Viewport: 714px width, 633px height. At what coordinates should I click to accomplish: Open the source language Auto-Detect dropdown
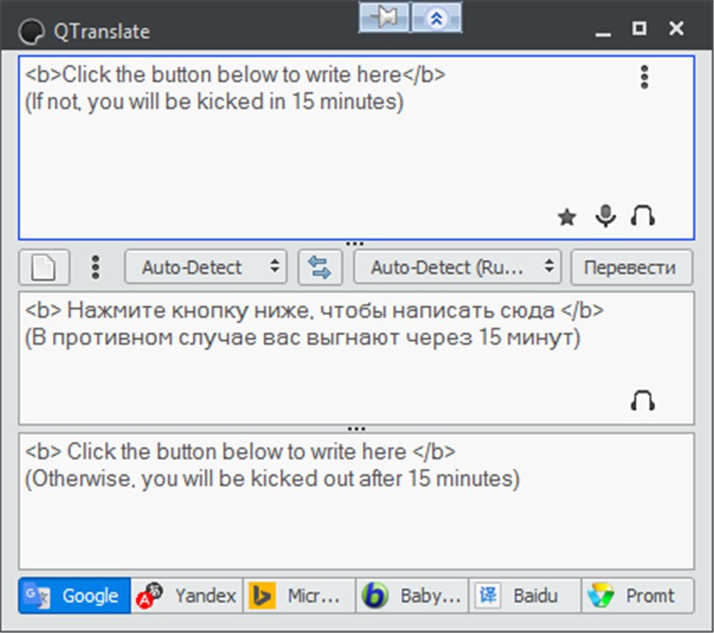(205, 268)
